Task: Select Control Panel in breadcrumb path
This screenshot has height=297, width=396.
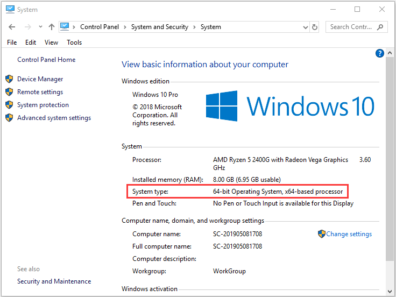Action: tap(99, 27)
